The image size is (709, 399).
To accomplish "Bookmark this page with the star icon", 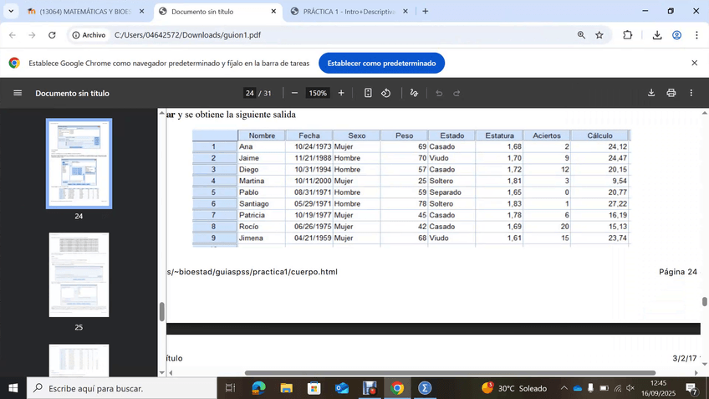I will pyautogui.click(x=599, y=35).
